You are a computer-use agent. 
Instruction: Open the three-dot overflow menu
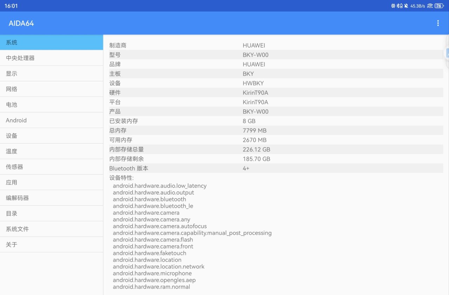click(438, 23)
